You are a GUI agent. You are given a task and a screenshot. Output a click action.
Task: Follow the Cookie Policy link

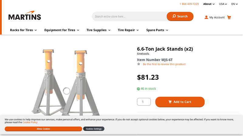(30, 122)
